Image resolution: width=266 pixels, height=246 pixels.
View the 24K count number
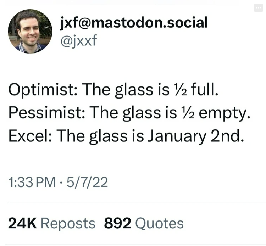tap(22, 223)
